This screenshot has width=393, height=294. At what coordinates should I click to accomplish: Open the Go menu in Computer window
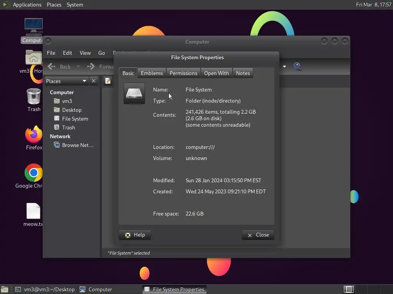(101, 53)
